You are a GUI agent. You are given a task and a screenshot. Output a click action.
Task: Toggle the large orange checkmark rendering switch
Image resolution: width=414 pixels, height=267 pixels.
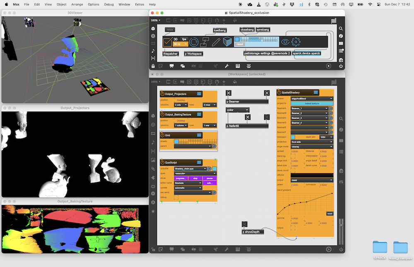[167, 42]
